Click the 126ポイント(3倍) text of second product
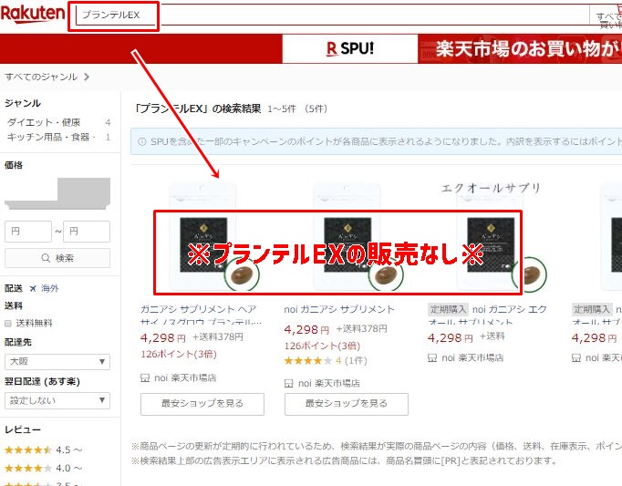This screenshot has height=486, width=622. click(322, 346)
